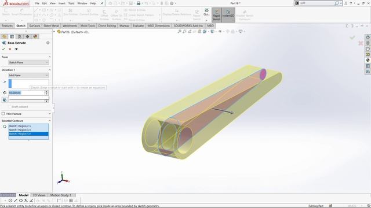Switch to the Evaluate ribbon tab
The width and height of the screenshot is (371, 208).
138,25
